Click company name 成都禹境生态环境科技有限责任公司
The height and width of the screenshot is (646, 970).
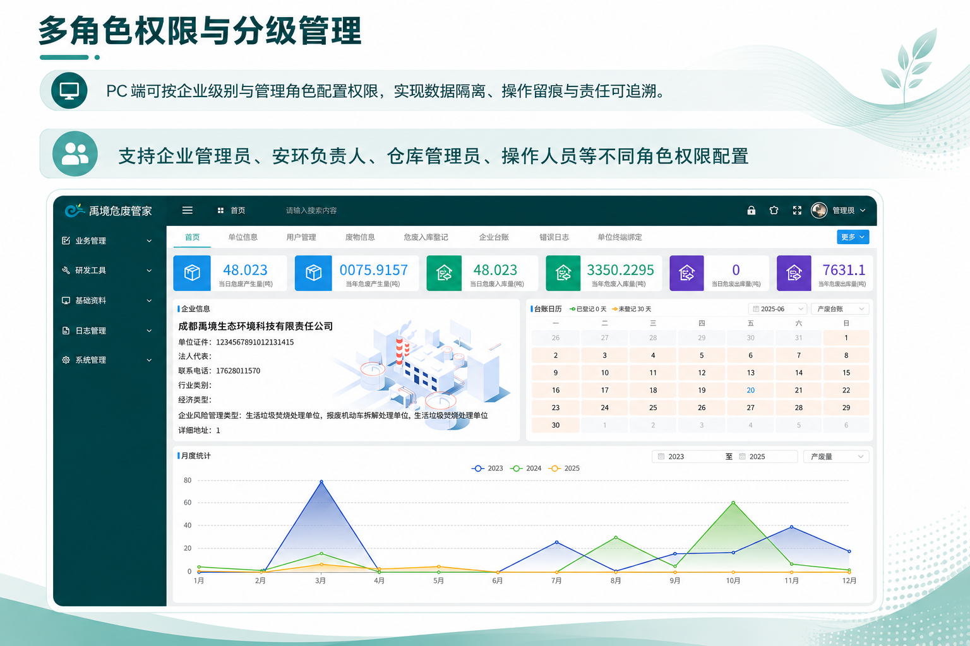point(255,326)
